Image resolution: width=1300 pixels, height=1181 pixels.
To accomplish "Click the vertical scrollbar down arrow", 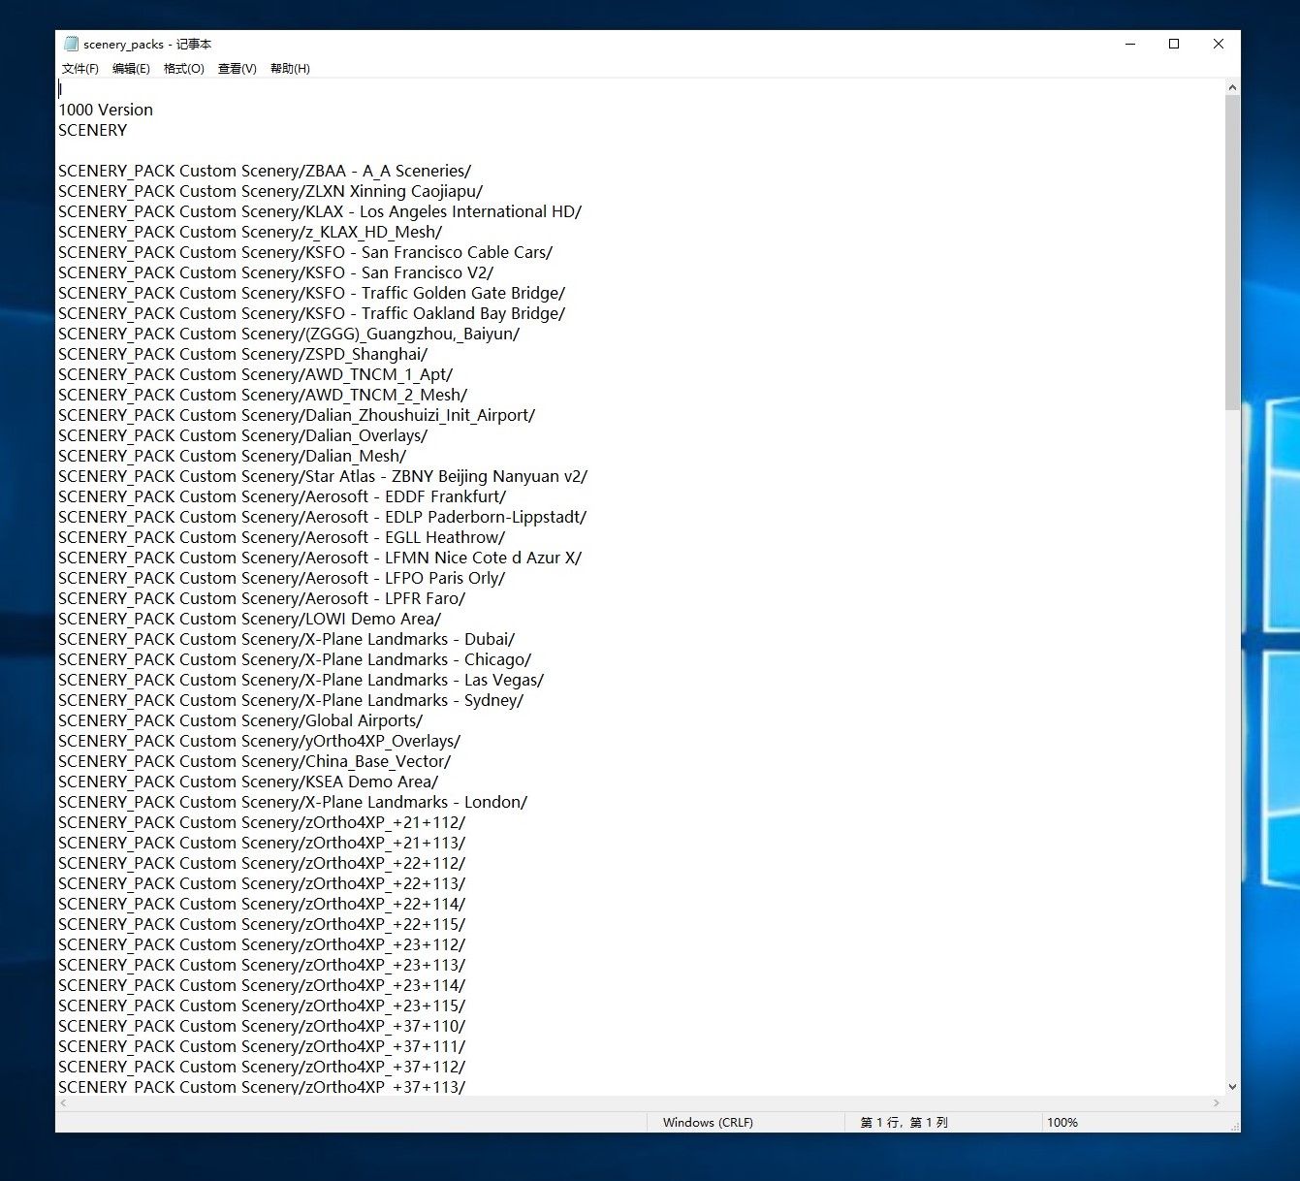I will (1232, 1087).
